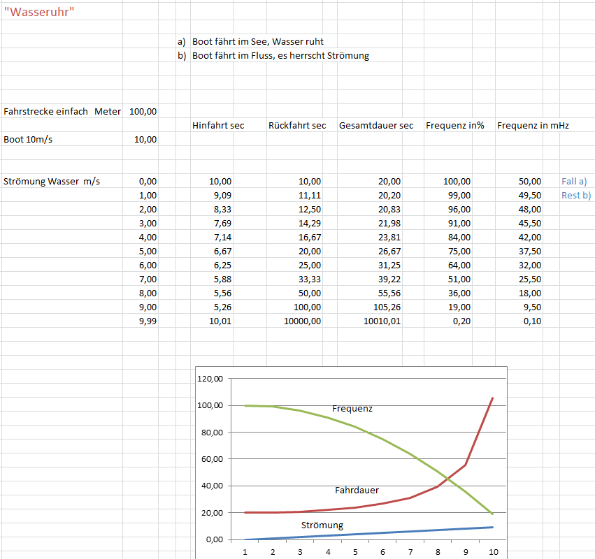Click the 'Frequenz in mHz' column header
This screenshot has width=595, height=559.
tap(533, 126)
